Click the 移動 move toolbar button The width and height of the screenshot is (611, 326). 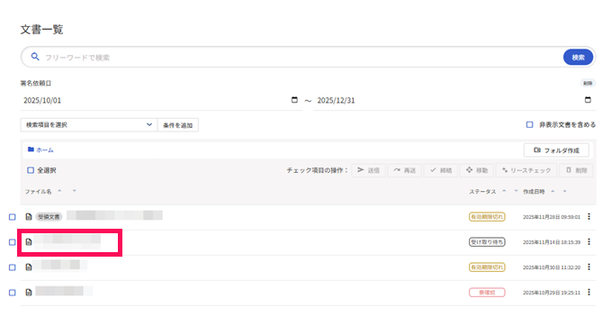(x=477, y=170)
